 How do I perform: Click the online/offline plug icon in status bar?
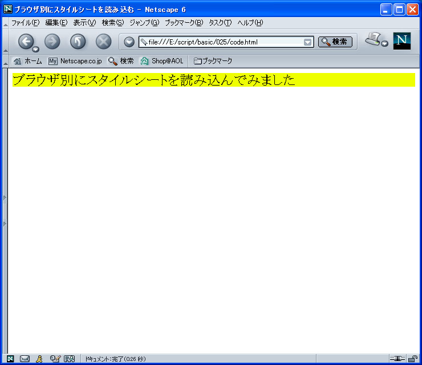tap(397, 359)
